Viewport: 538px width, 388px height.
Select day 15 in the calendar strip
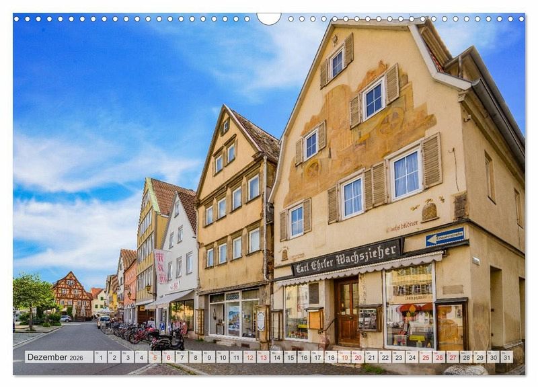pyautogui.click(x=291, y=357)
